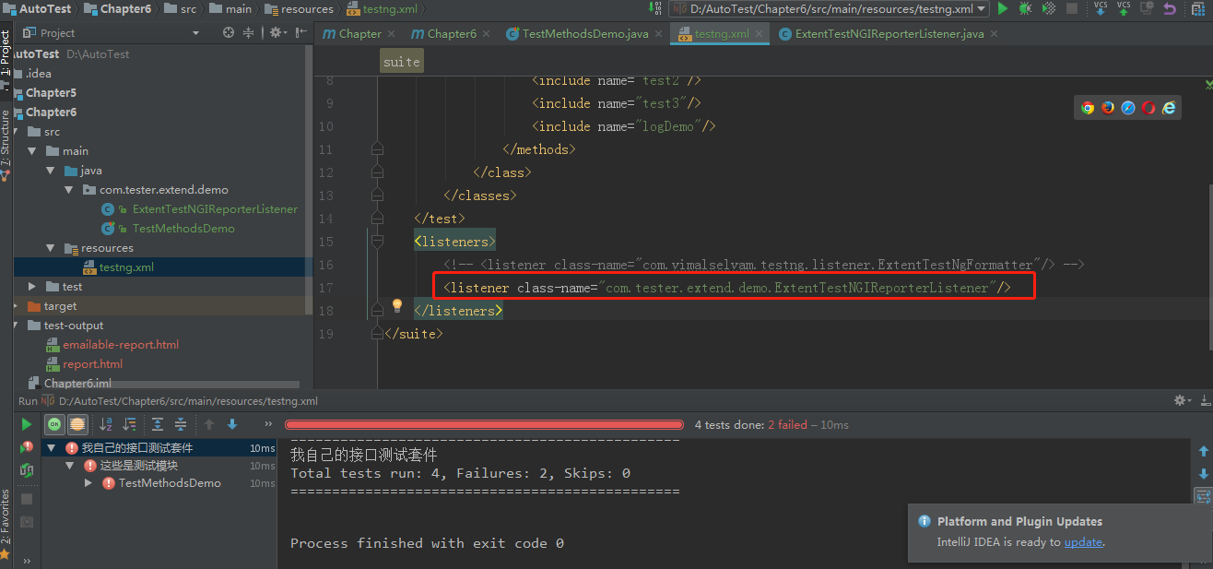
Task: Expand the test folder node
Action: pyautogui.click(x=32, y=287)
